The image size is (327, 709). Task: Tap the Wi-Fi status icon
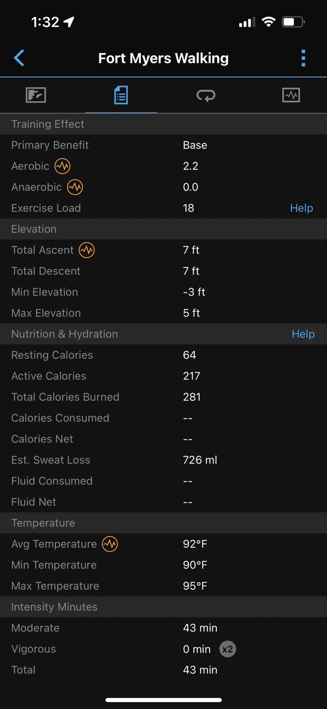coord(268,22)
